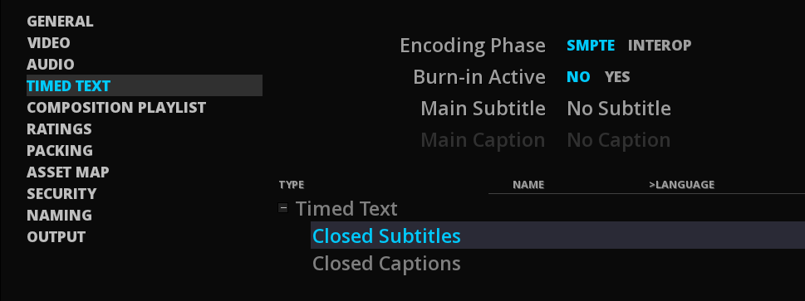The height and width of the screenshot is (301, 805).
Task: Go to the VIDEO section
Action: (48, 42)
